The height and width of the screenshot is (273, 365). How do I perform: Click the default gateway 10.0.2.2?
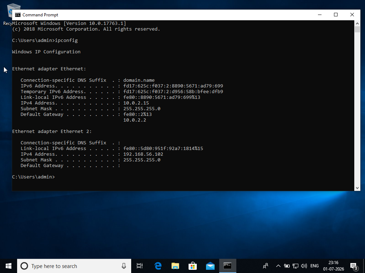pos(134,120)
